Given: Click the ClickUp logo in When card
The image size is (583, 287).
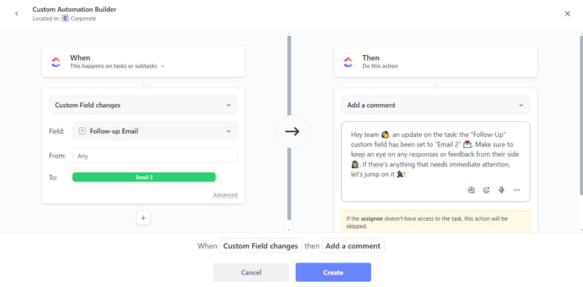Looking at the screenshot, I should pyautogui.click(x=56, y=62).
